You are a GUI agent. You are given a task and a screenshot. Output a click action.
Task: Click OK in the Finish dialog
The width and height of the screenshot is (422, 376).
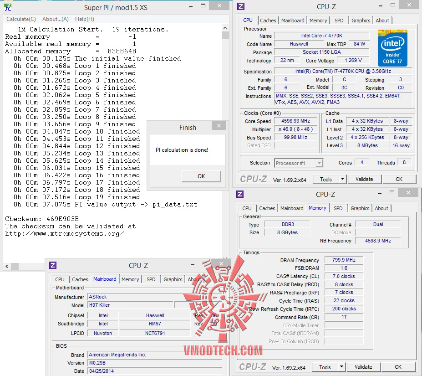(201, 176)
